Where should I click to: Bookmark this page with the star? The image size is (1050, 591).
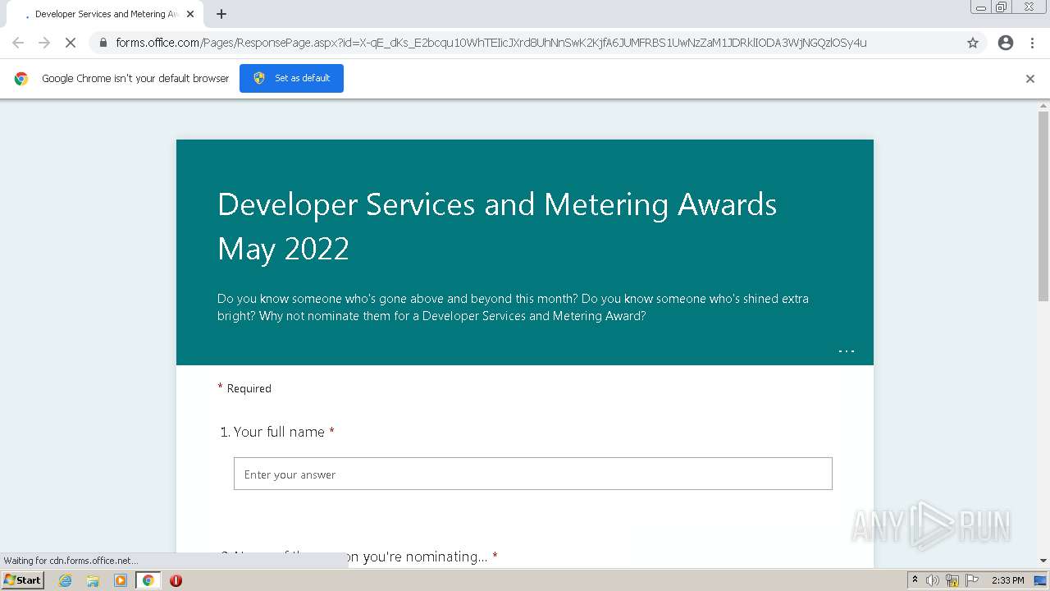click(973, 43)
